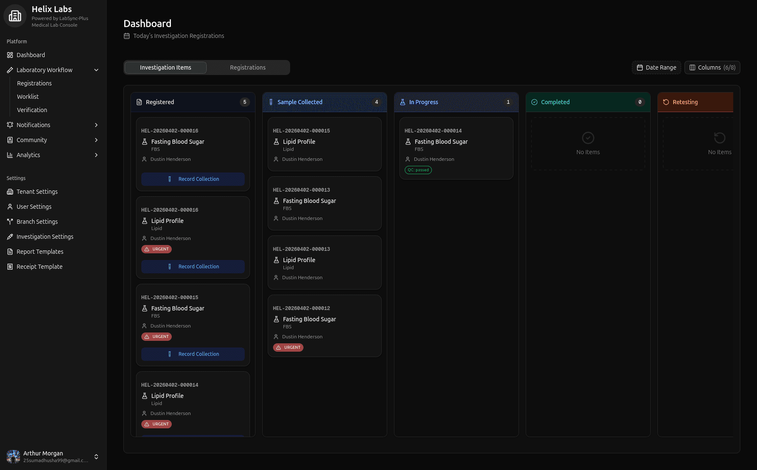Click the columns icon in Columns button

tap(692, 67)
